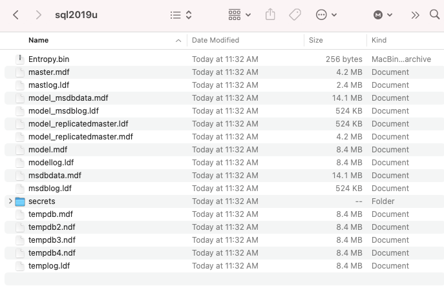Select the secrets folder icon

coord(20,201)
